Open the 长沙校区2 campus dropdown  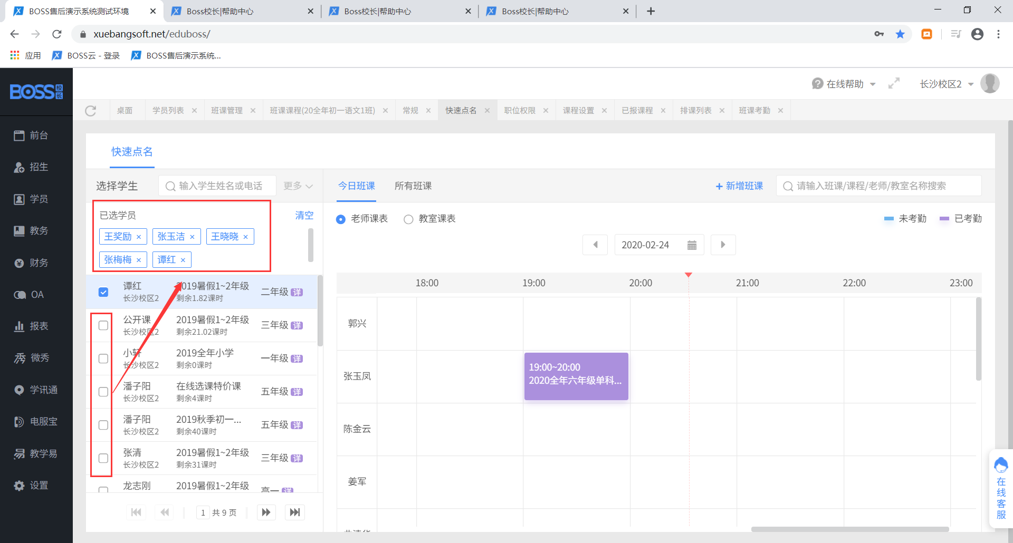tap(947, 84)
